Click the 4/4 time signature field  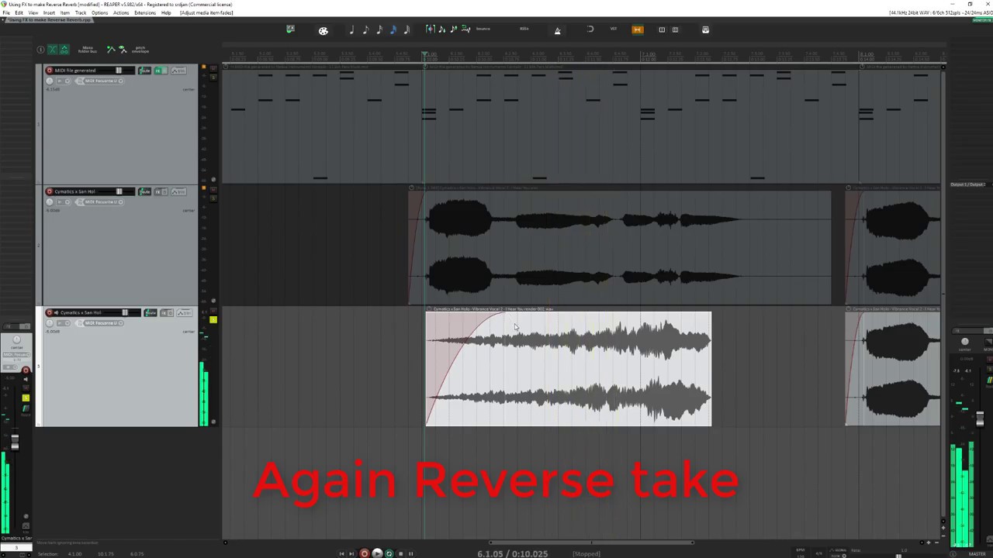coord(819,553)
